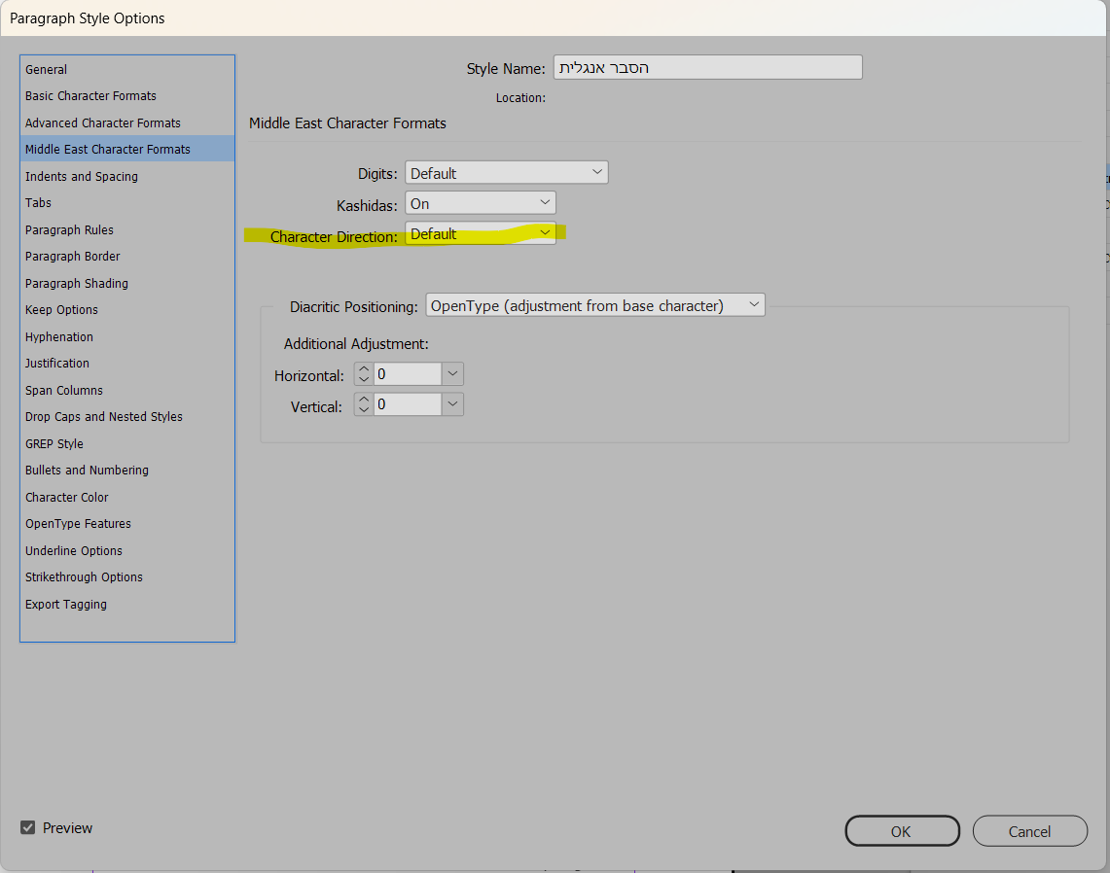The image size is (1110, 873).
Task: Open the Digits dropdown
Action: (506, 173)
